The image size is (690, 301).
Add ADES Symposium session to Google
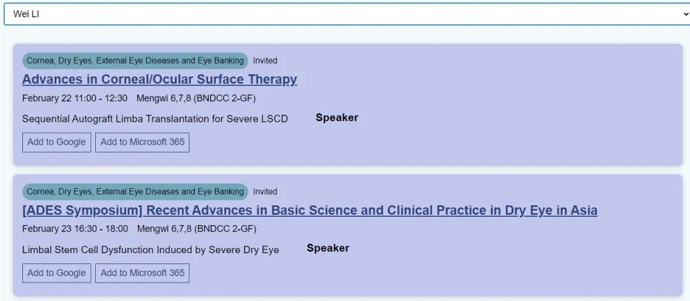tap(56, 273)
